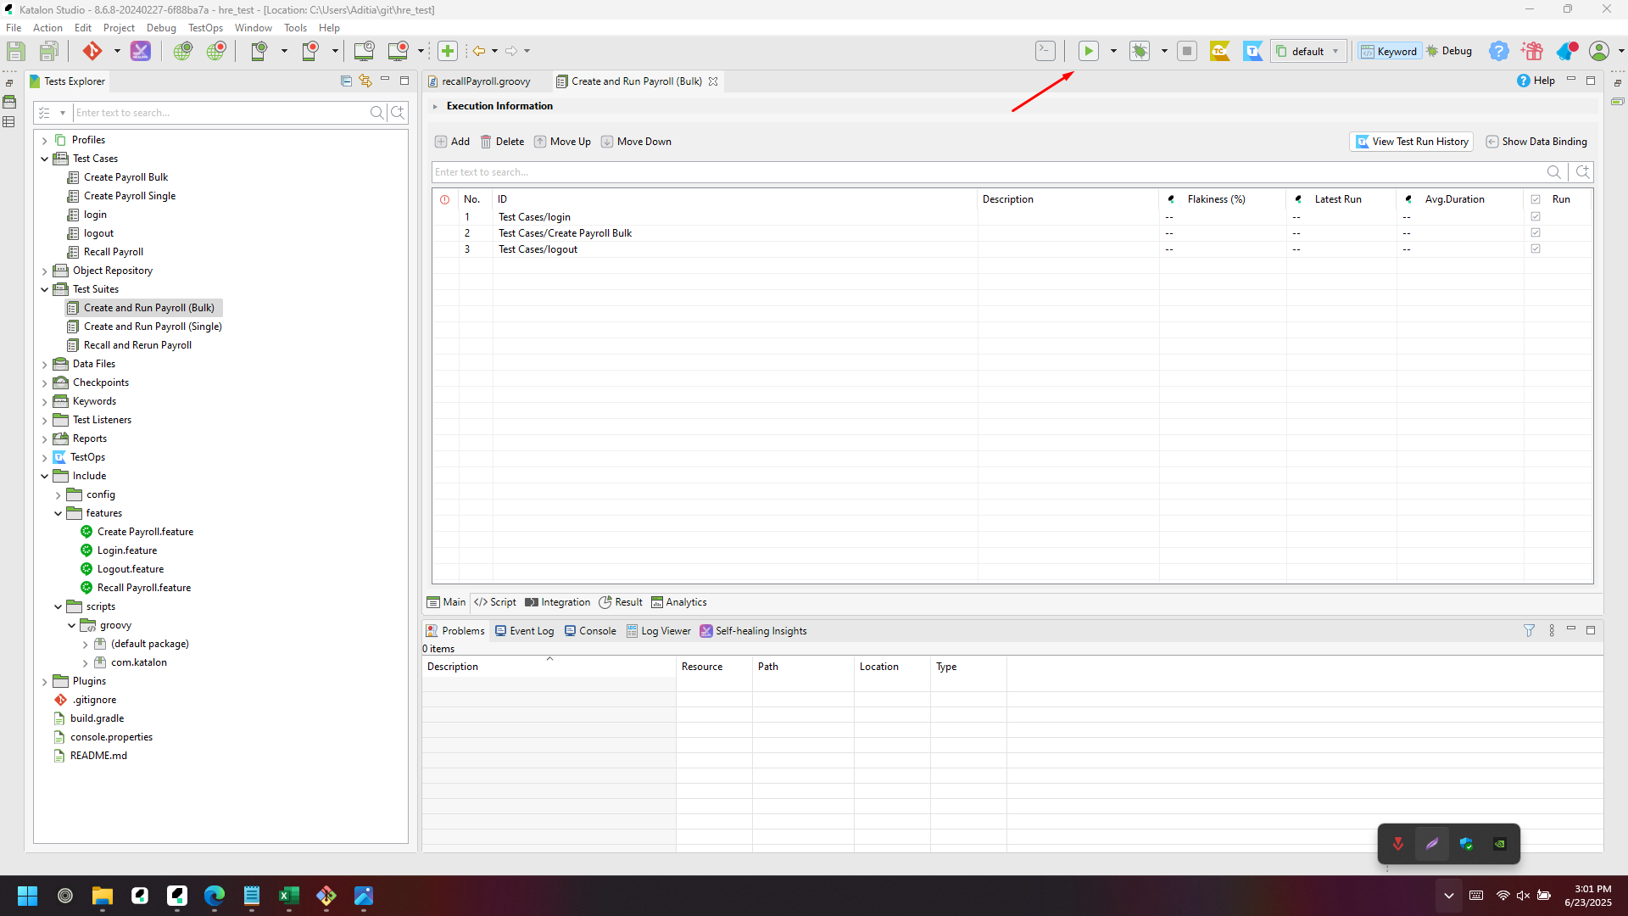
Task: Toggle Run checkbox for Test Cases/login
Action: [x=1536, y=216]
